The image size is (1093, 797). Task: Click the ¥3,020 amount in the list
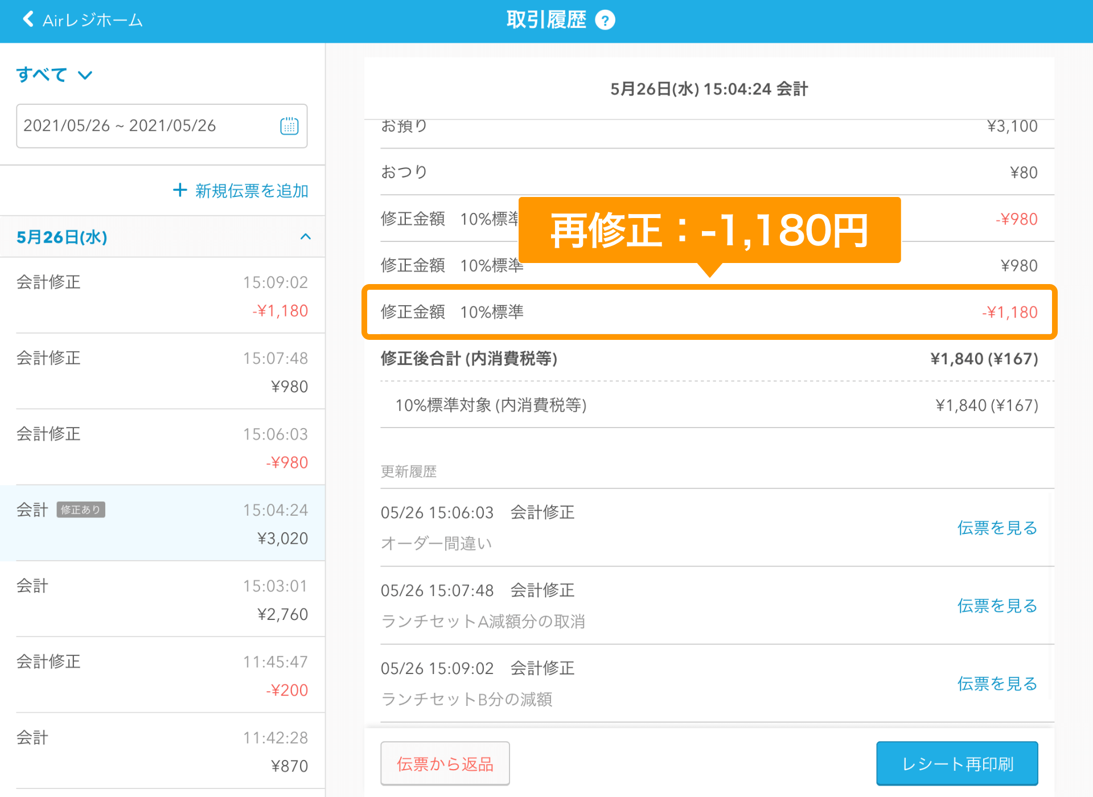pyautogui.click(x=282, y=539)
